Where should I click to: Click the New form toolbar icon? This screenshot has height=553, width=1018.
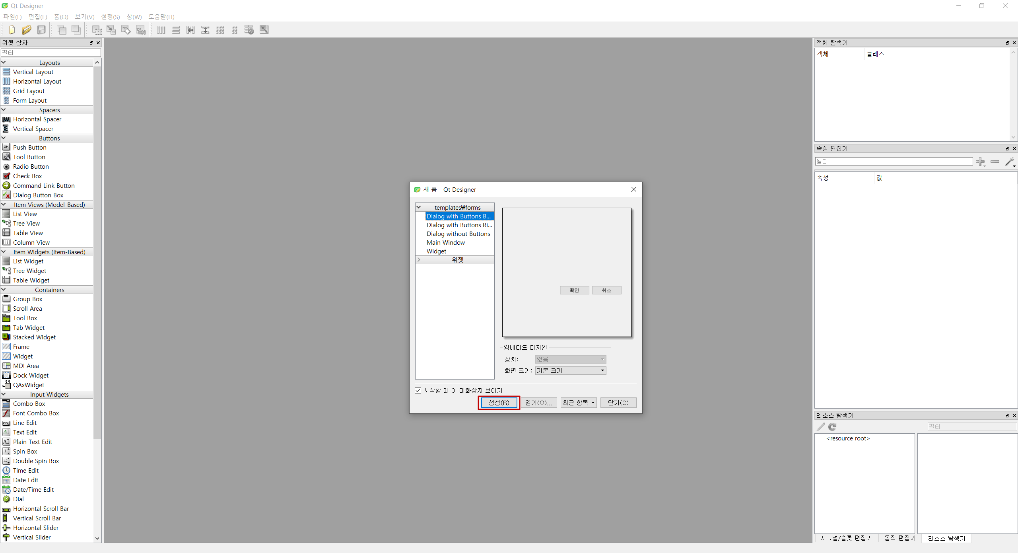tap(12, 30)
